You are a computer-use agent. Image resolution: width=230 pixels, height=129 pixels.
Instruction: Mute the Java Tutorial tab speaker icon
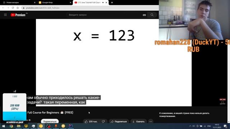tap(103, 3)
